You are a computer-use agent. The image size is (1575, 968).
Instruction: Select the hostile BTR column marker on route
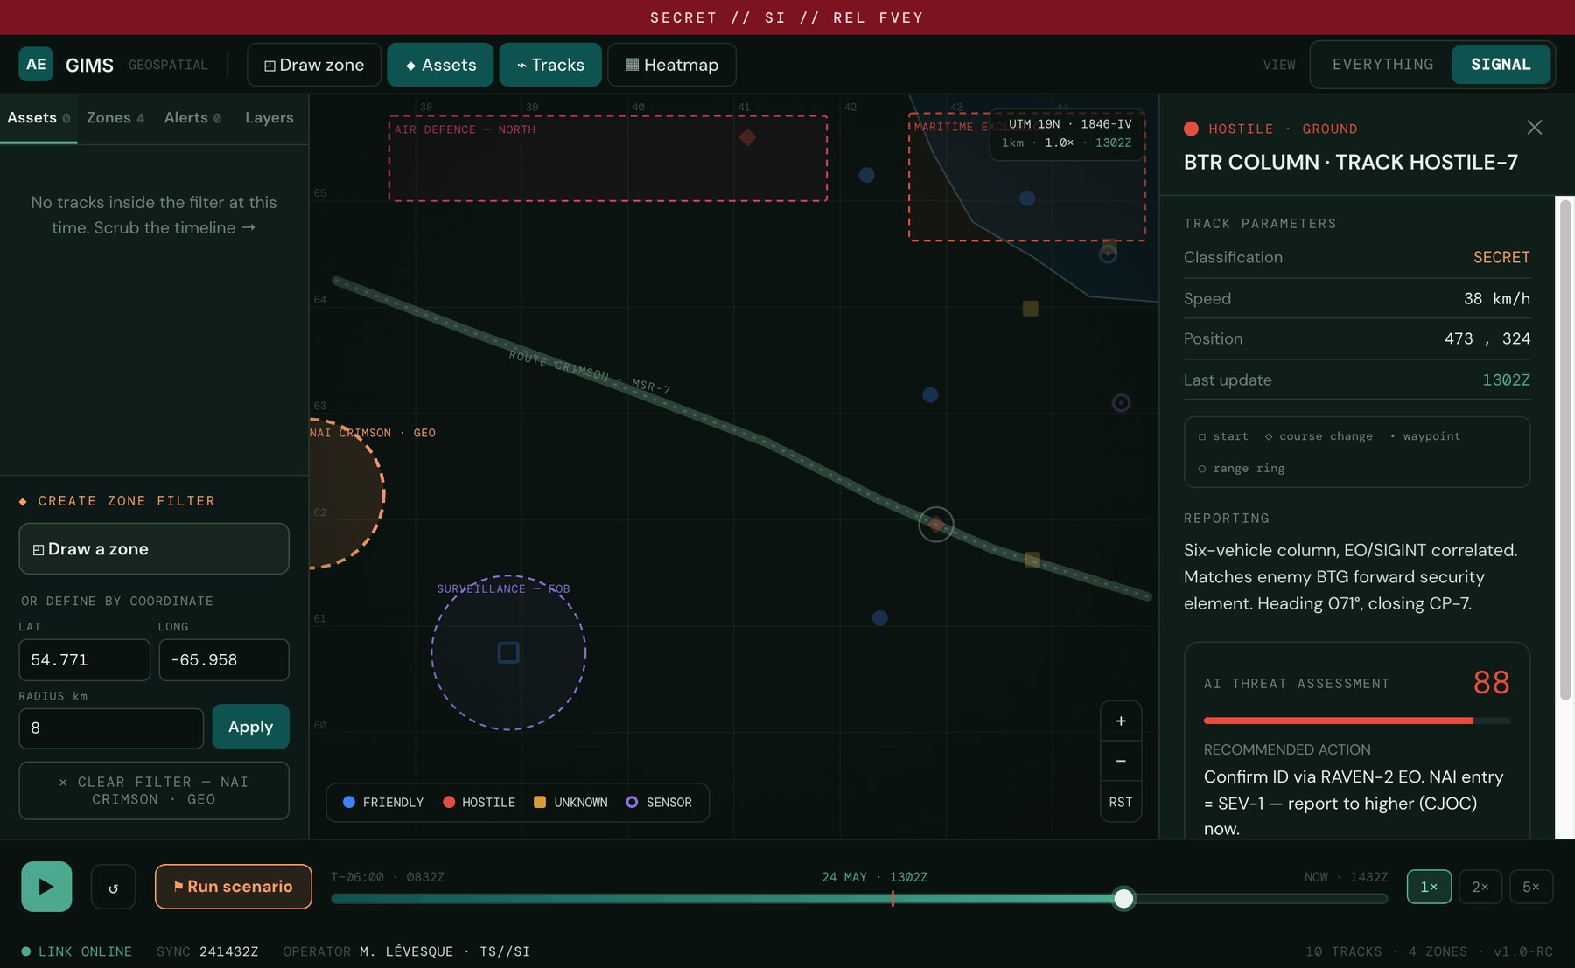pos(936,525)
